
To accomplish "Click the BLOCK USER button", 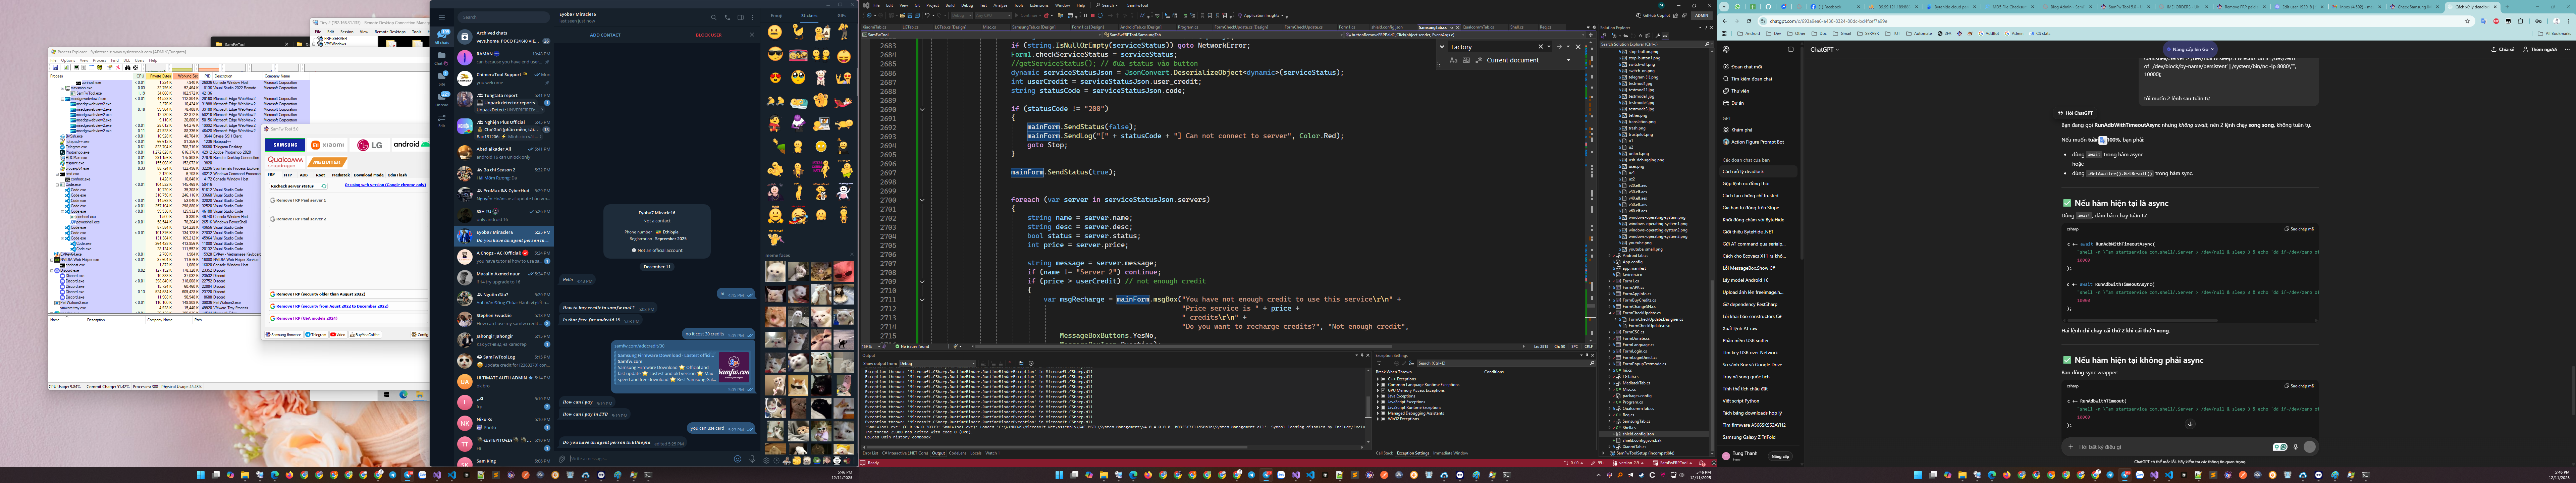I will click(709, 35).
